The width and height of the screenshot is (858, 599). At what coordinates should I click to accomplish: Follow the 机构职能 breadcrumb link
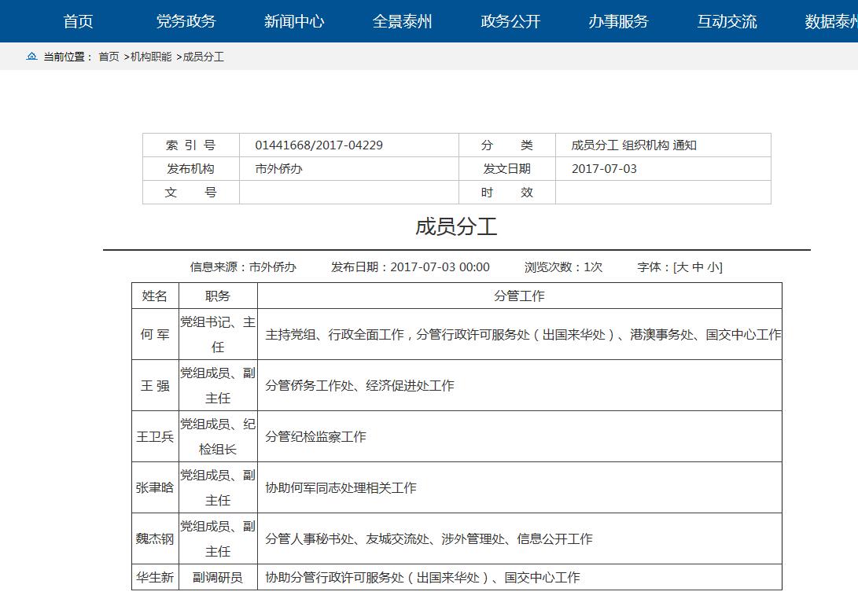click(x=151, y=57)
